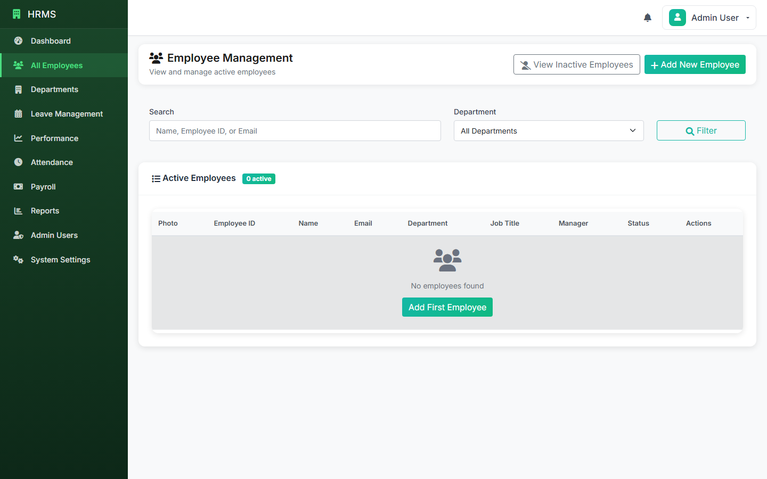Click the magnifier icon in Filter button
The image size is (767, 479).
tap(690, 131)
